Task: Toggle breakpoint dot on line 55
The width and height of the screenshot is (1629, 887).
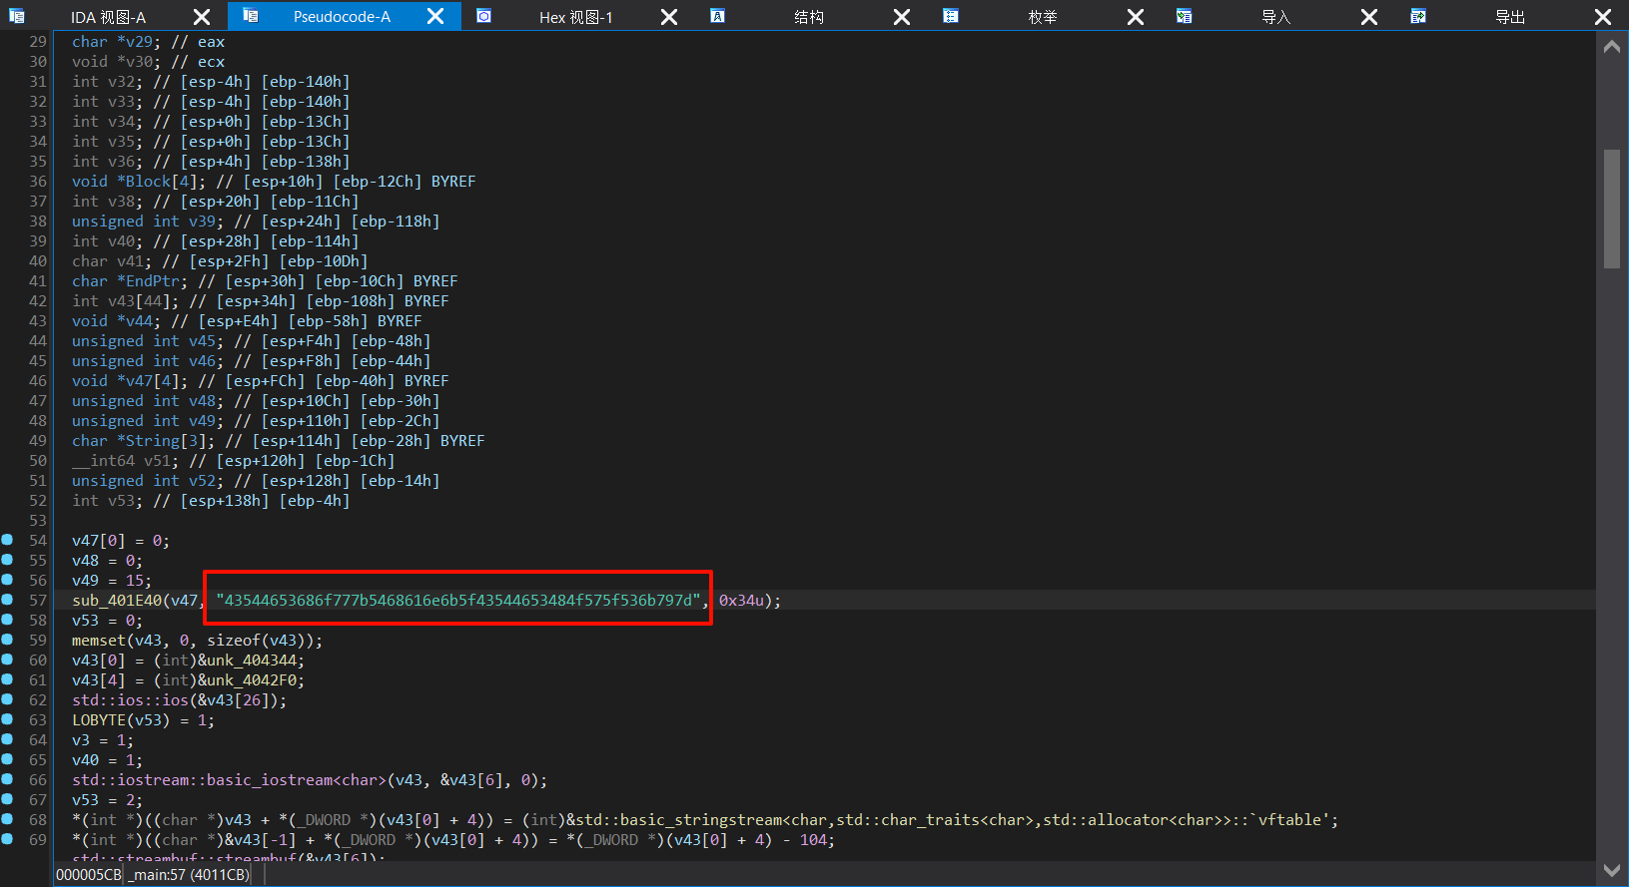Action: (x=7, y=560)
